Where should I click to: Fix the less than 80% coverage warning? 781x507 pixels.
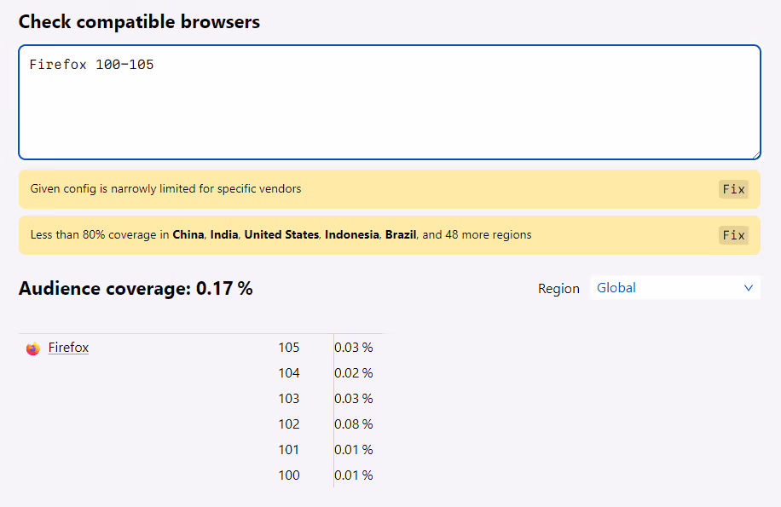734,235
